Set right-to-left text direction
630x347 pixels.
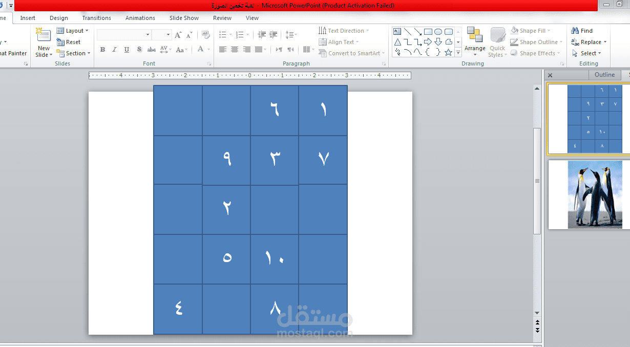coord(290,50)
